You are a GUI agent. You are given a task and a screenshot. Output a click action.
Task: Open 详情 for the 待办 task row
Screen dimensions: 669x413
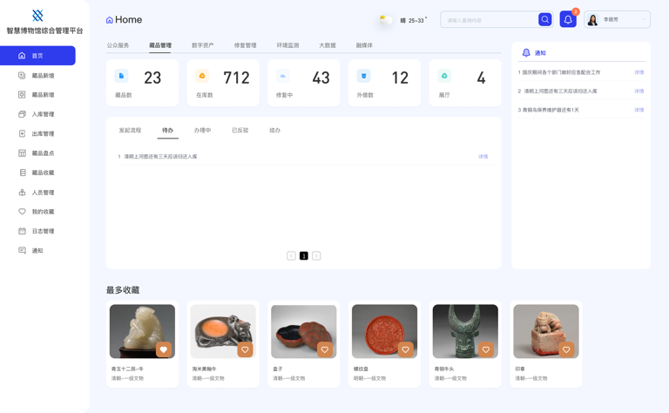(x=483, y=157)
